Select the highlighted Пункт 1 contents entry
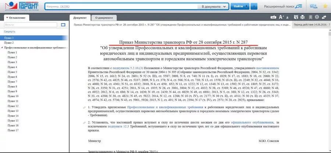The height and width of the screenshot is (153, 331). (x=34, y=38)
